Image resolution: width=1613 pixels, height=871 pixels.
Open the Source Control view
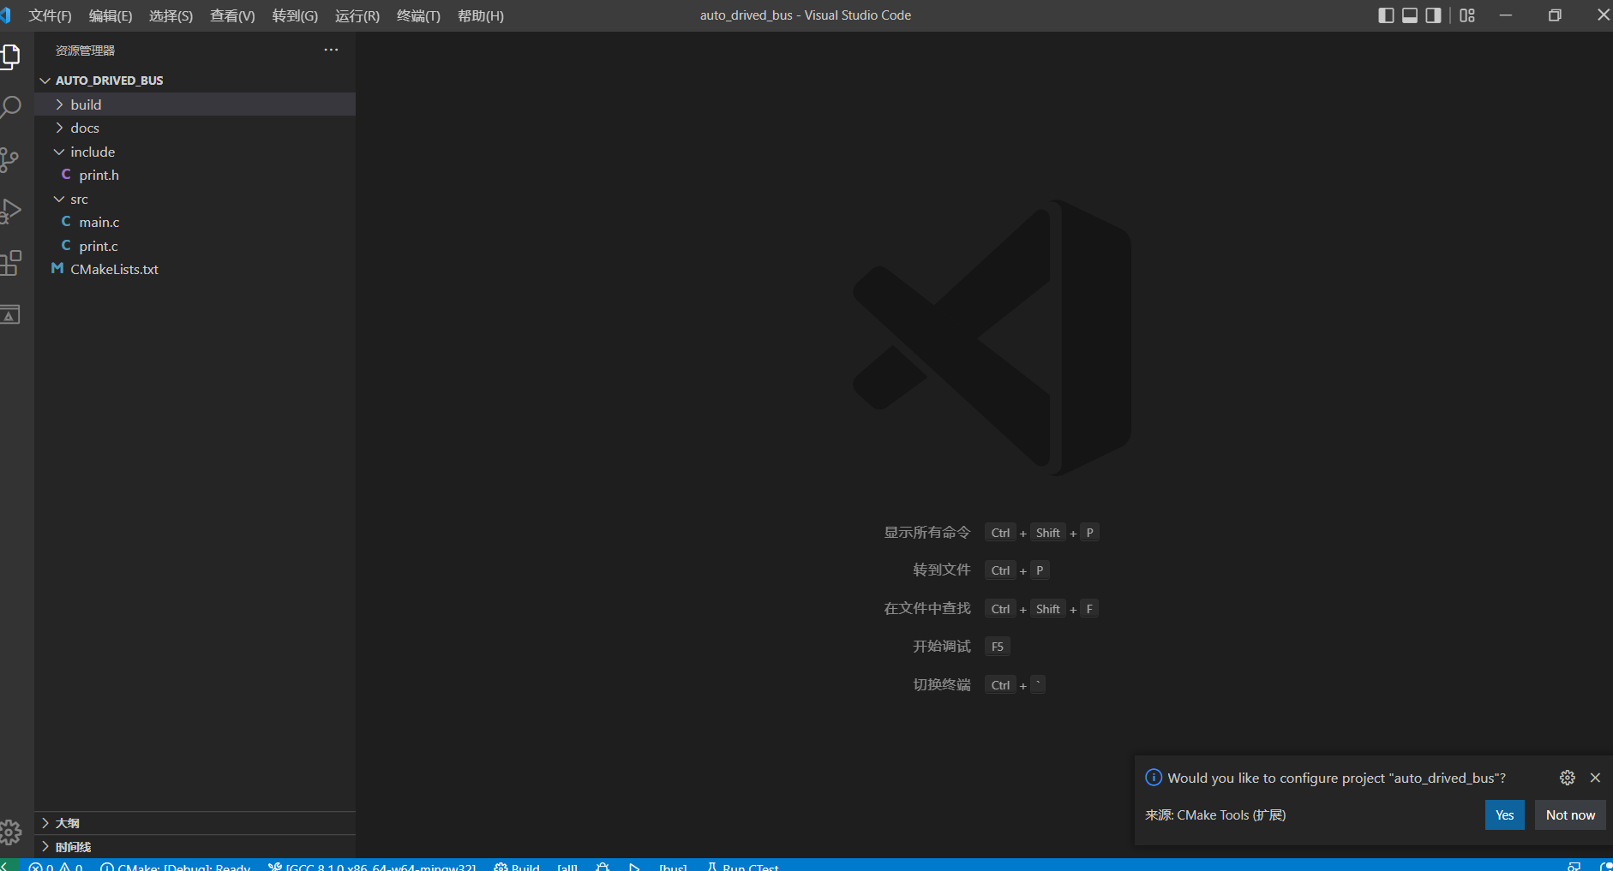tap(9, 160)
